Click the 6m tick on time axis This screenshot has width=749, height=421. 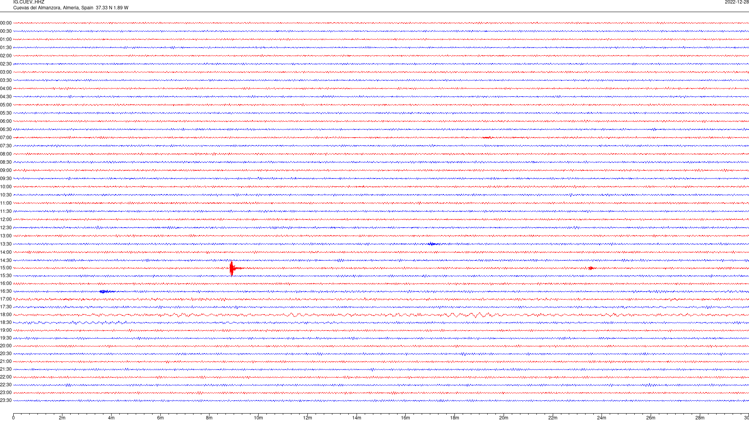coord(160,417)
